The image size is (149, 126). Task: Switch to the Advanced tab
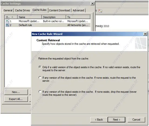click(78, 10)
